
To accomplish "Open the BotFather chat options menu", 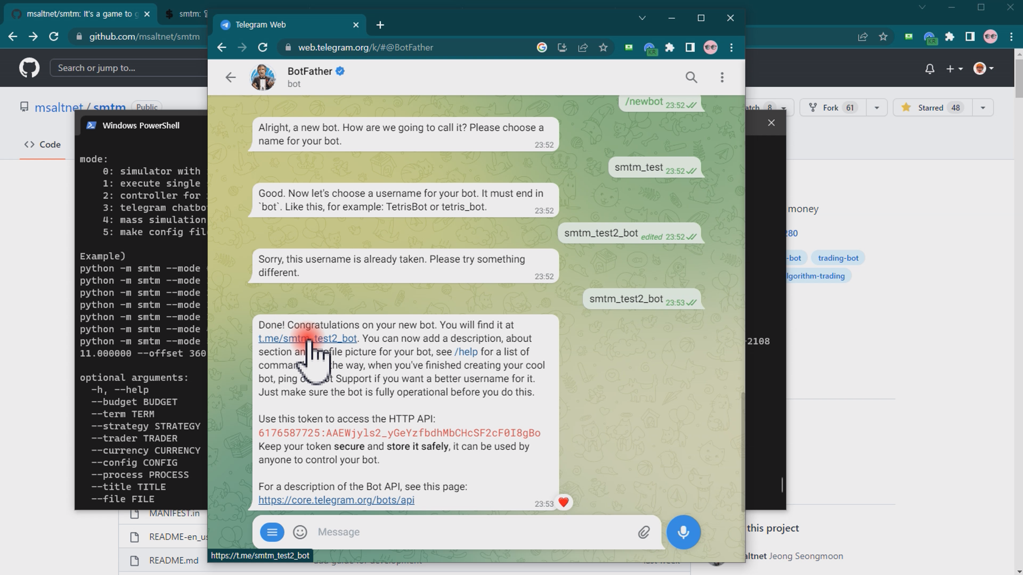I will pos(722,78).
